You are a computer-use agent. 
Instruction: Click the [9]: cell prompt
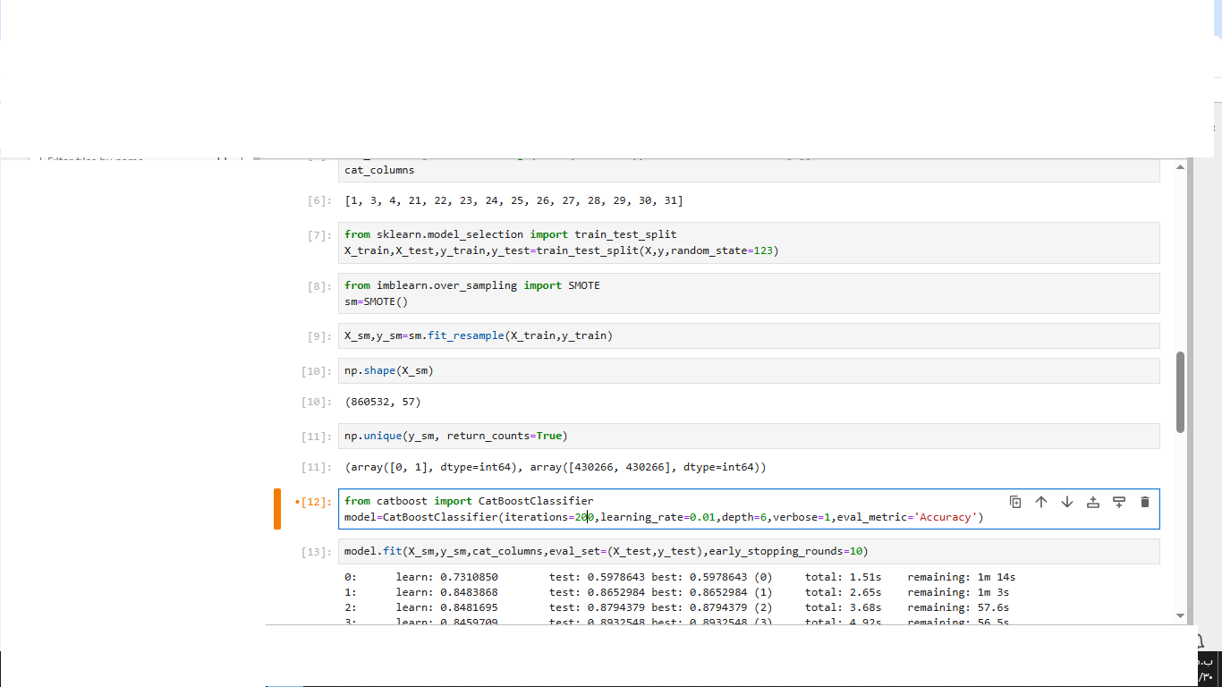click(x=319, y=336)
